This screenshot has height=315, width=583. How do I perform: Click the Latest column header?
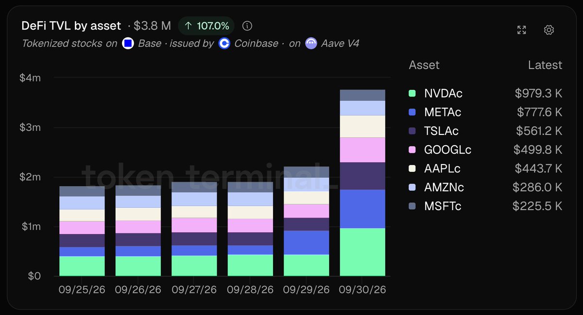pyautogui.click(x=545, y=65)
